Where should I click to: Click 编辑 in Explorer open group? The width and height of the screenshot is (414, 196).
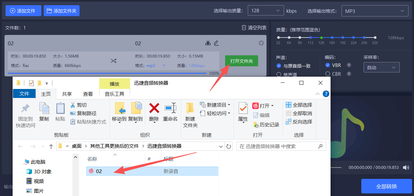point(261,115)
